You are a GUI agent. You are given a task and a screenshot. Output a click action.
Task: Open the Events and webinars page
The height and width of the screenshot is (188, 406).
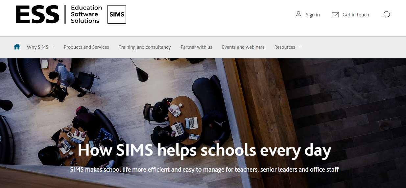pyautogui.click(x=243, y=47)
